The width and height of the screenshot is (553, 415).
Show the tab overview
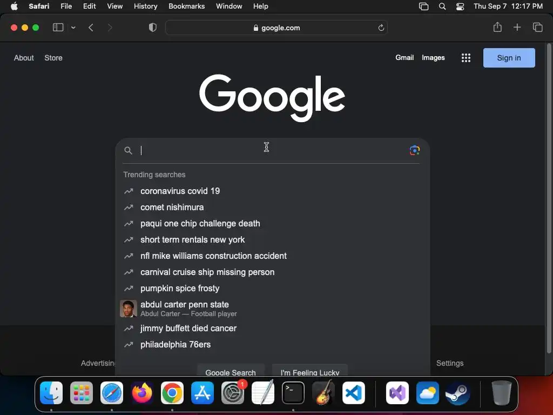click(537, 27)
